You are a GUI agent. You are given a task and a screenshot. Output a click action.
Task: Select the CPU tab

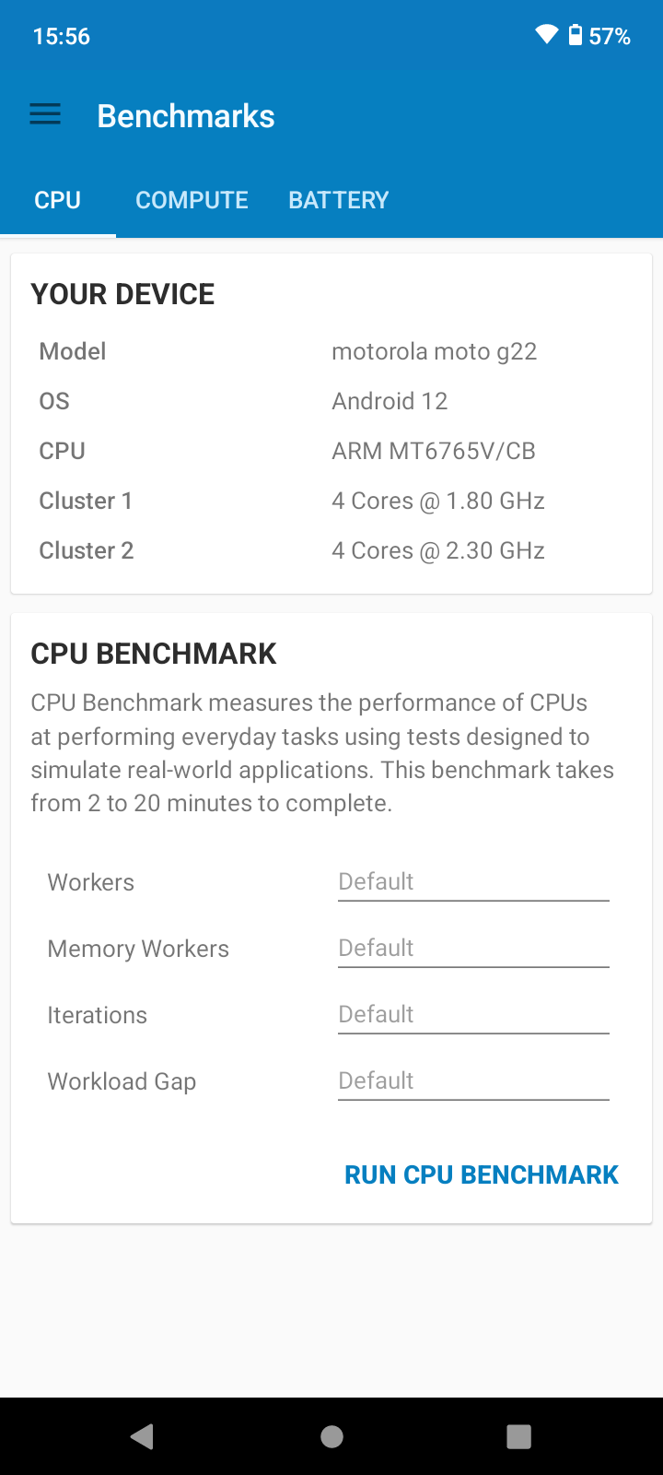(x=58, y=200)
